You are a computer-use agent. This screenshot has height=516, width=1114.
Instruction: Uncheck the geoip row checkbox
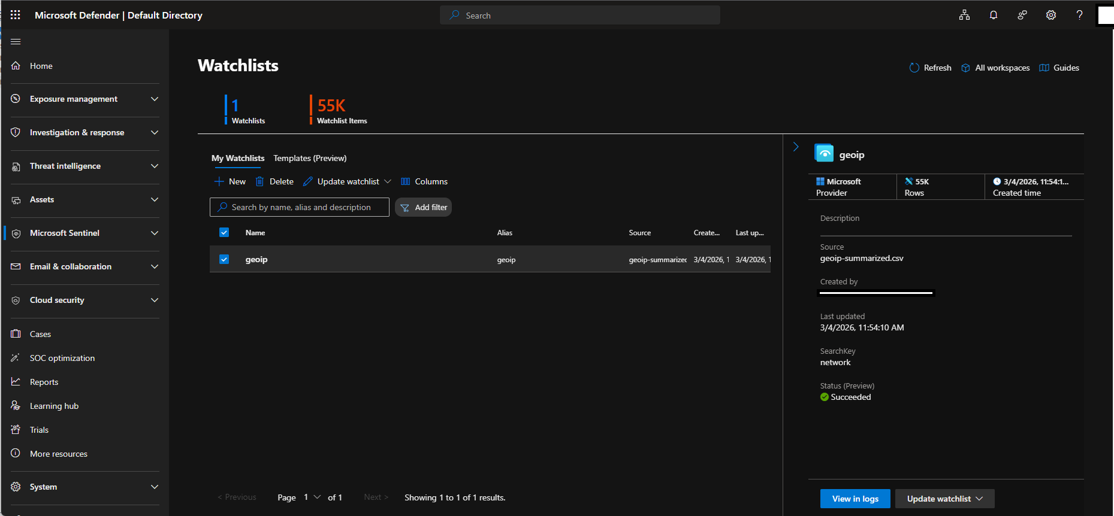pos(224,259)
